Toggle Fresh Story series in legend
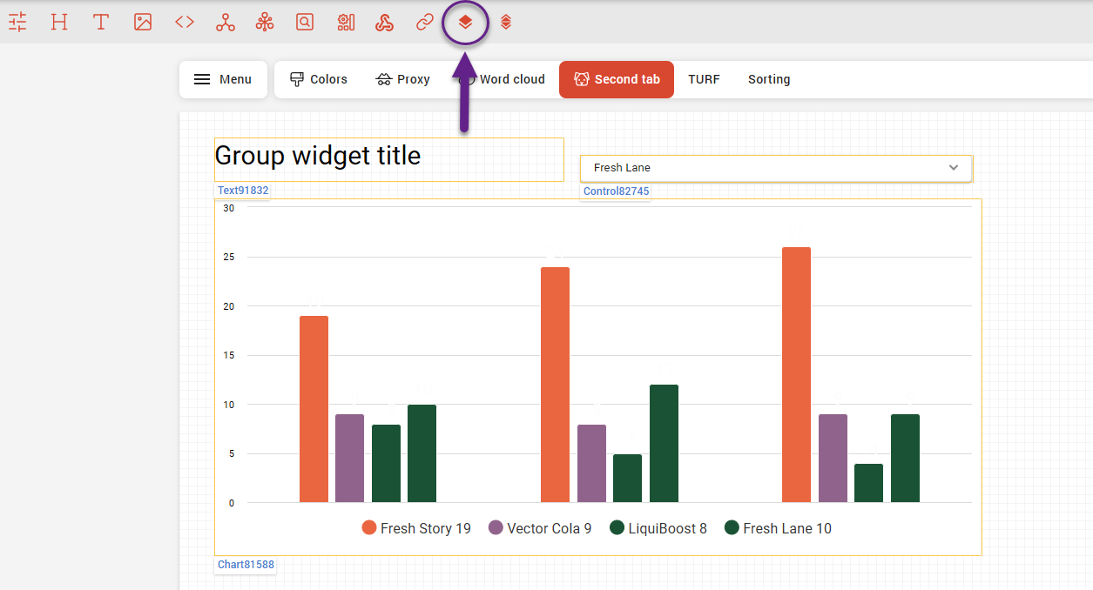The width and height of the screenshot is (1093, 590). click(416, 528)
